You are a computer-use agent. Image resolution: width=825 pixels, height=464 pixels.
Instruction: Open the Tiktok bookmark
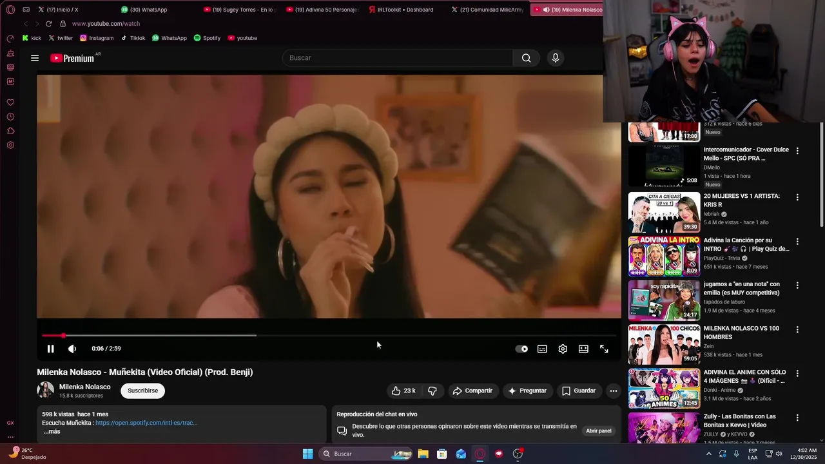coord(133,38)
